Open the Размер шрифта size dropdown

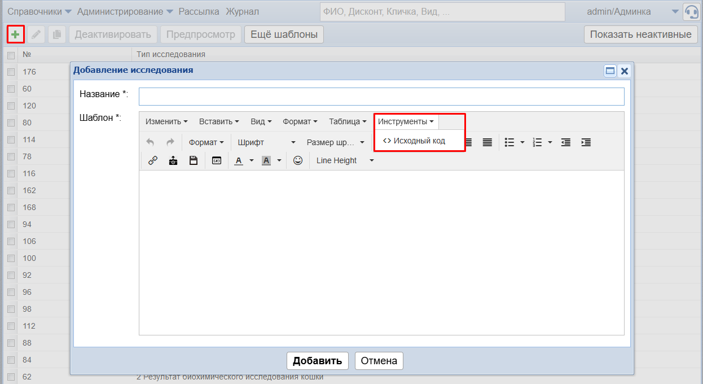tap(335, 142)
